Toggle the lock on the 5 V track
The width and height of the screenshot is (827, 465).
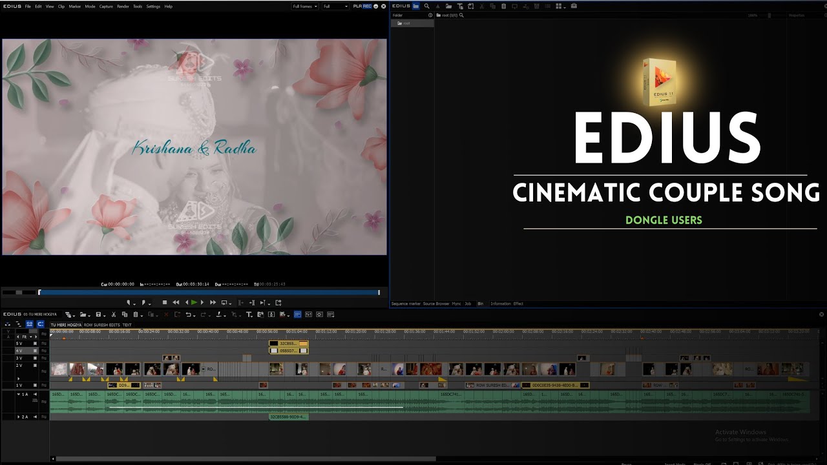43,344
